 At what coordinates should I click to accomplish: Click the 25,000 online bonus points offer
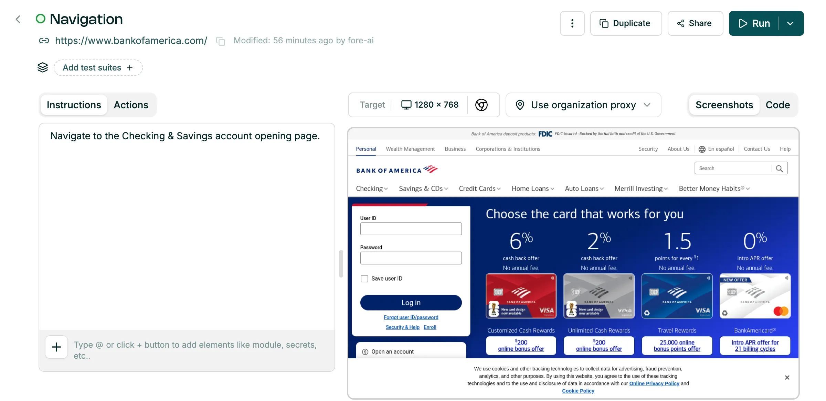click(677, 346)
